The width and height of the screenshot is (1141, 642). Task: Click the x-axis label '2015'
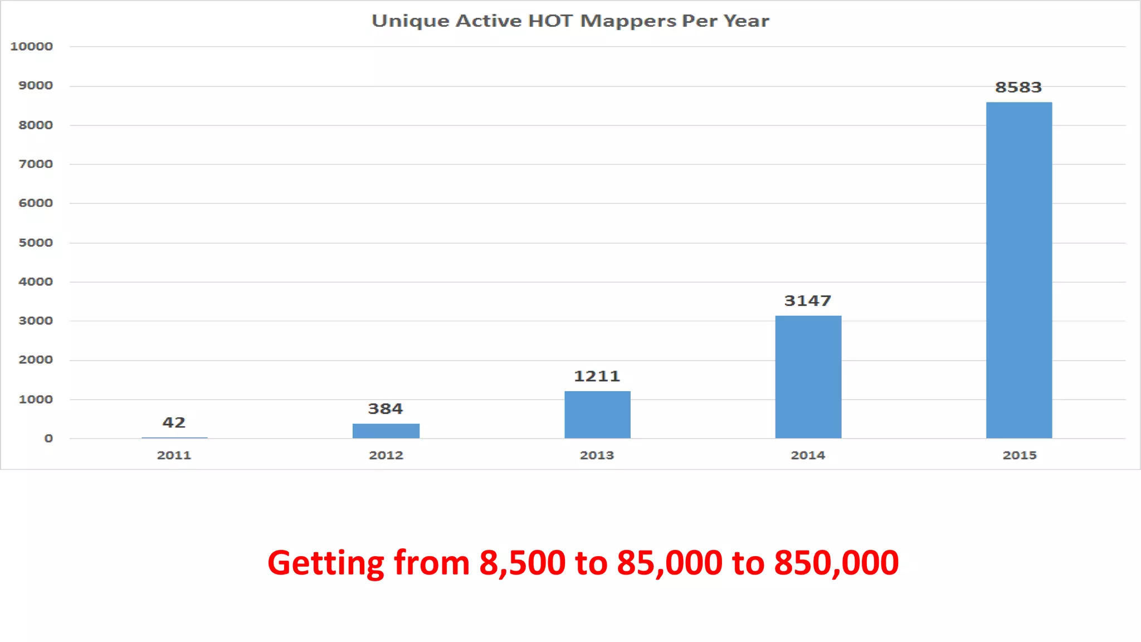(x=1020, y=455)
